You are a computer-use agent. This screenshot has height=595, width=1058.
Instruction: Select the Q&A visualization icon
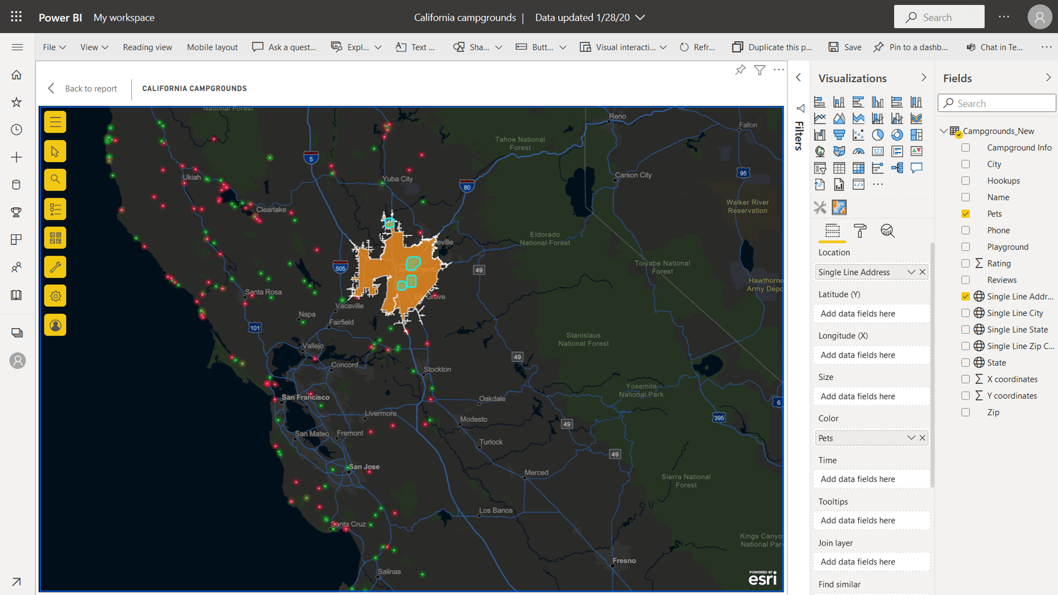pos(917,168)
